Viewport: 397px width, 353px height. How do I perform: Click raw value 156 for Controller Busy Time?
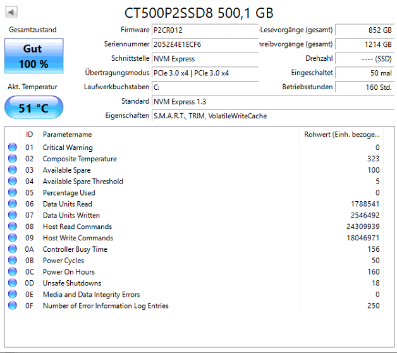(x=374, y=249)
